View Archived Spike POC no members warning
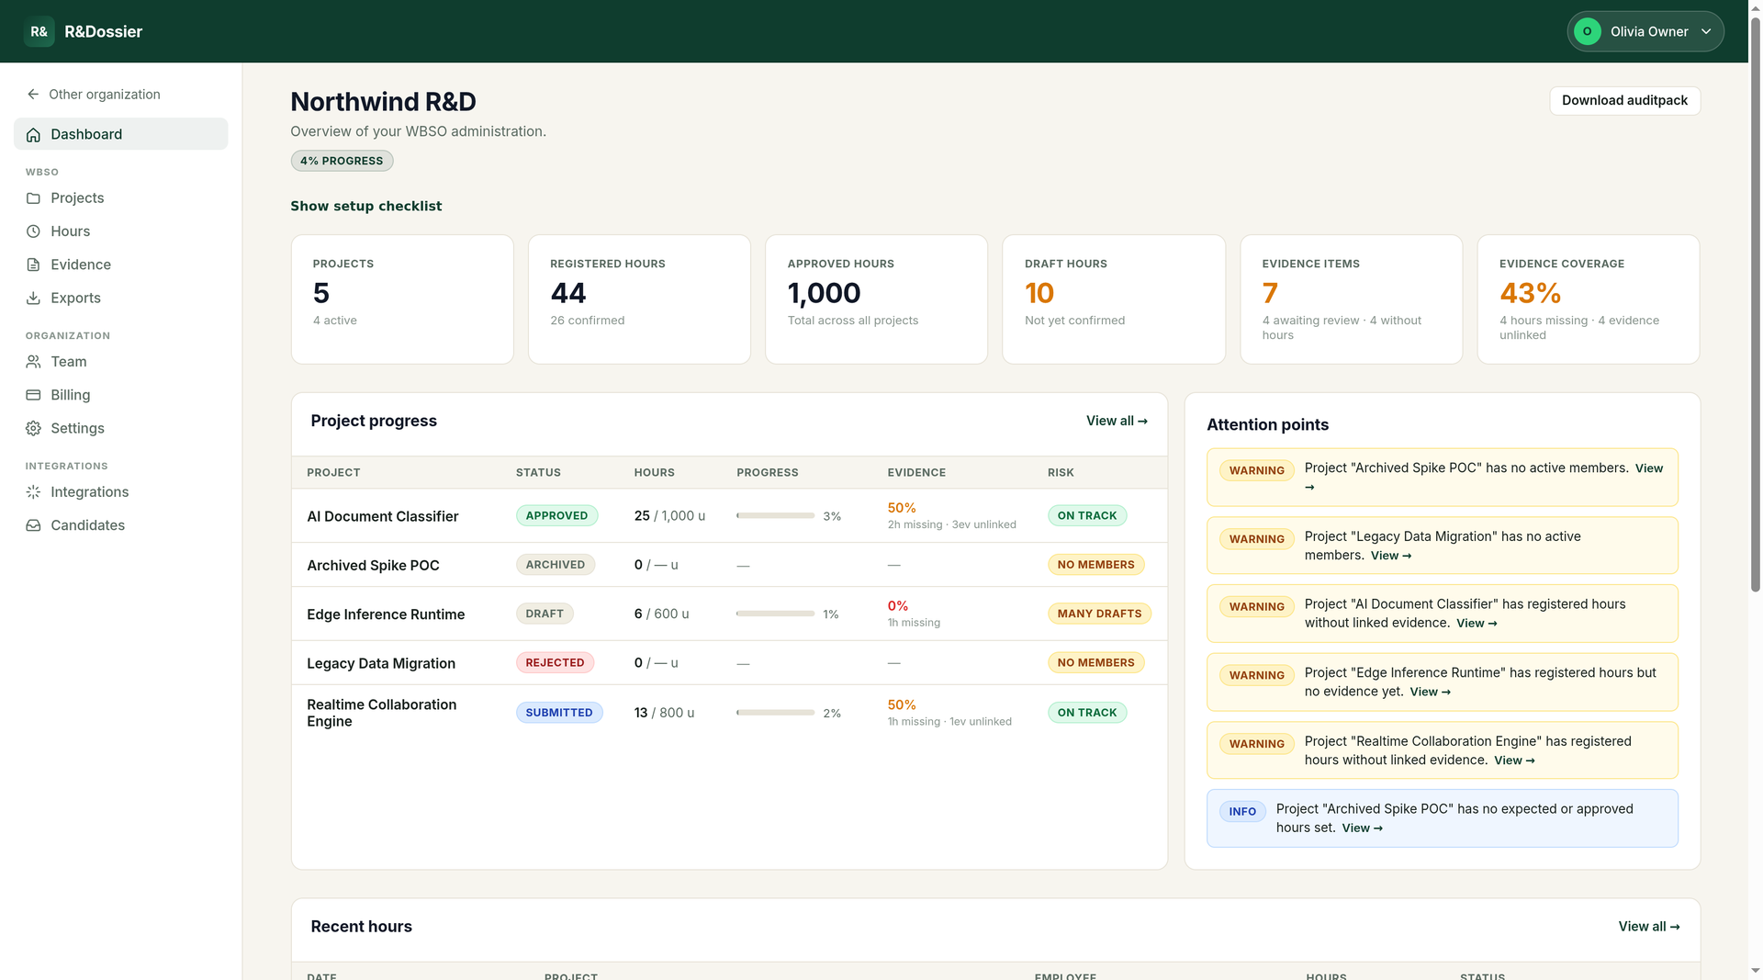This screenshot has width=1763, height=980. point(1648,468)
